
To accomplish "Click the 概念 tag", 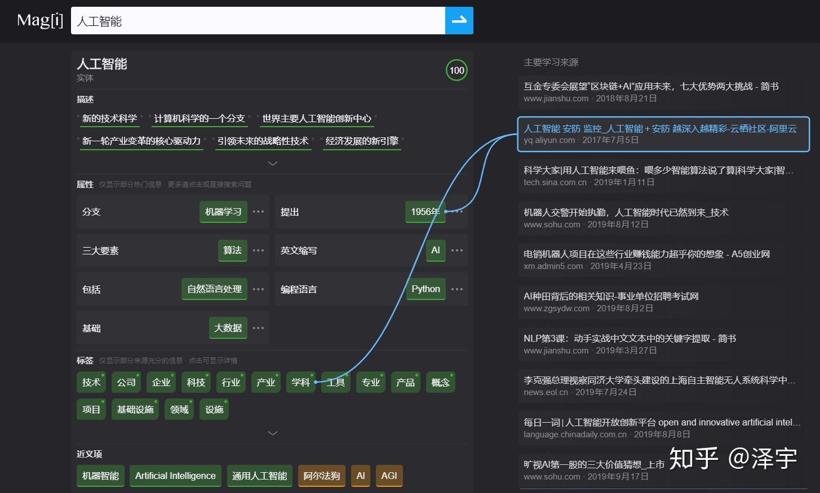I will pos(441,383).
